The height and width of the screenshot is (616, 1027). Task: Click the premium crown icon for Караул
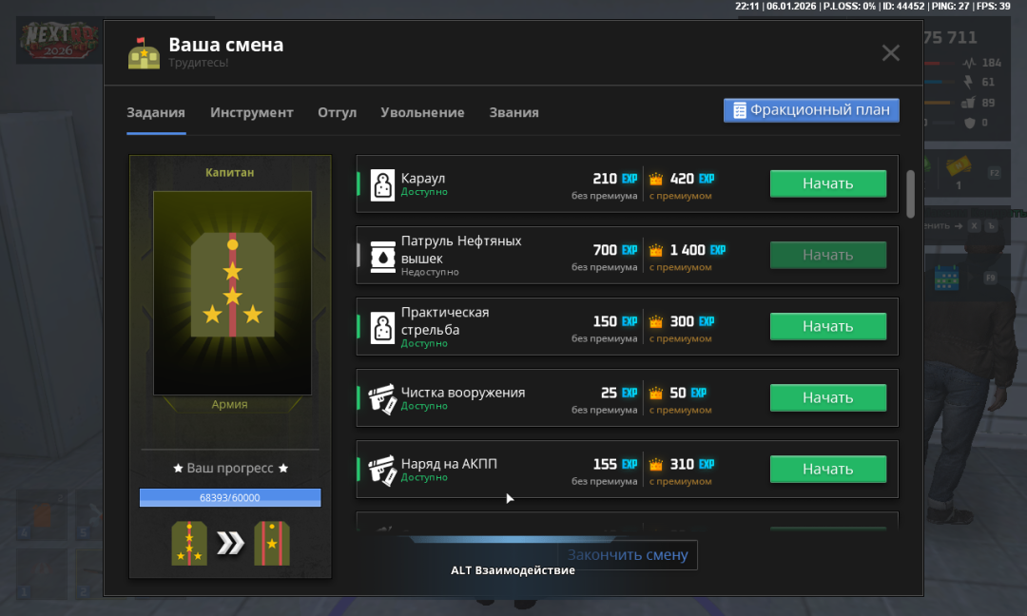(655, 179)
